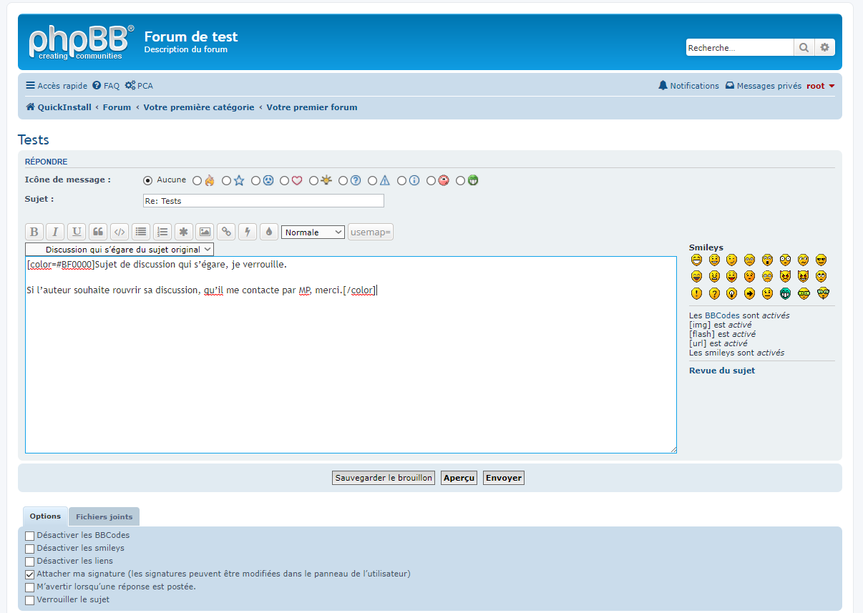
Task: Insert an ordered numbered list
Action: pyautogui.click(x=162, y=232)
